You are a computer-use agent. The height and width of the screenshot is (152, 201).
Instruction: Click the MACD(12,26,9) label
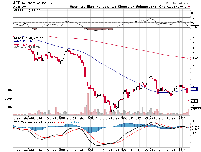[x=30, y=122]
